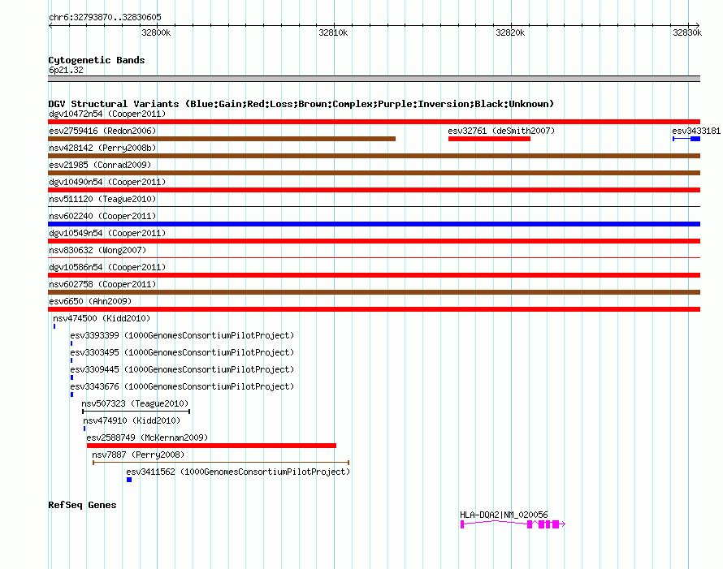Open nsv428142 (Perry2008b) variant label

tap(102, 148)
